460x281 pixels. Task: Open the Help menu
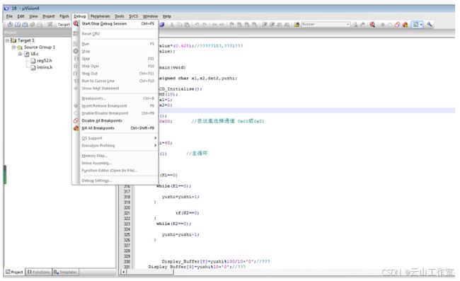pos(166,16)
